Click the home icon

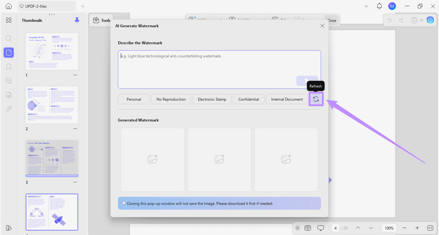click(9, 6)
